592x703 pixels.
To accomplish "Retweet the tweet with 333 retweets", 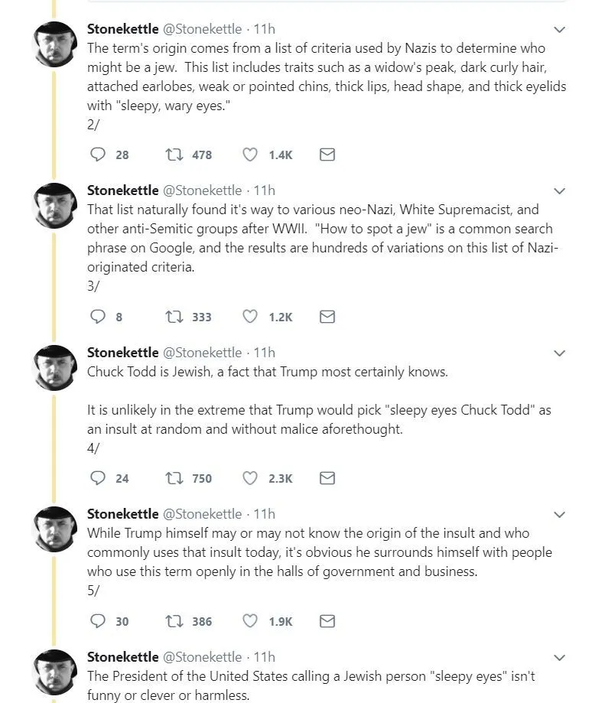I will [x=174, y=317].
